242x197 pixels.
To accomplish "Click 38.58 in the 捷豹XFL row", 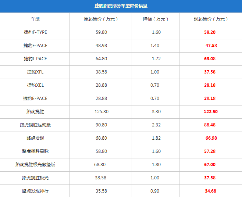I will (x=101, y=72).
